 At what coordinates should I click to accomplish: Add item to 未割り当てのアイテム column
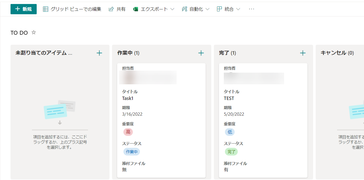click(x=99, y=53)
